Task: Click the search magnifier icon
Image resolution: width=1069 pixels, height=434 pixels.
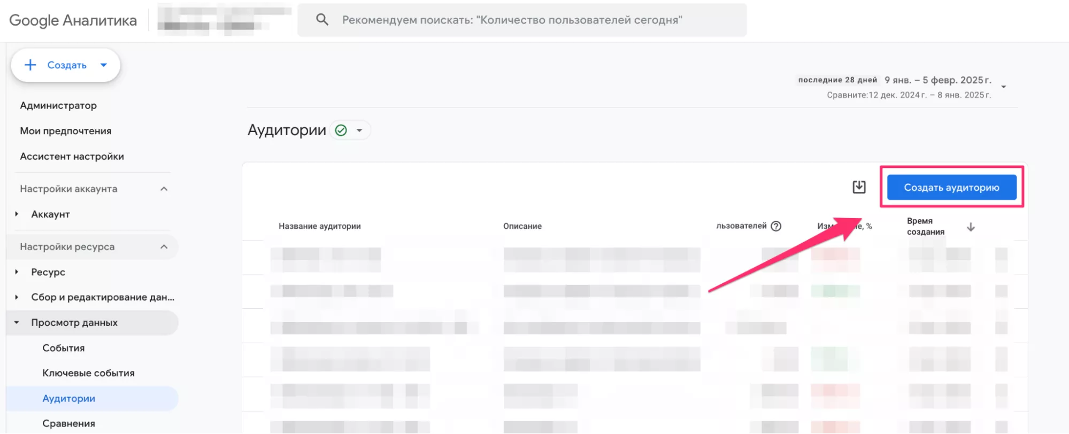Action: [322, 20]
